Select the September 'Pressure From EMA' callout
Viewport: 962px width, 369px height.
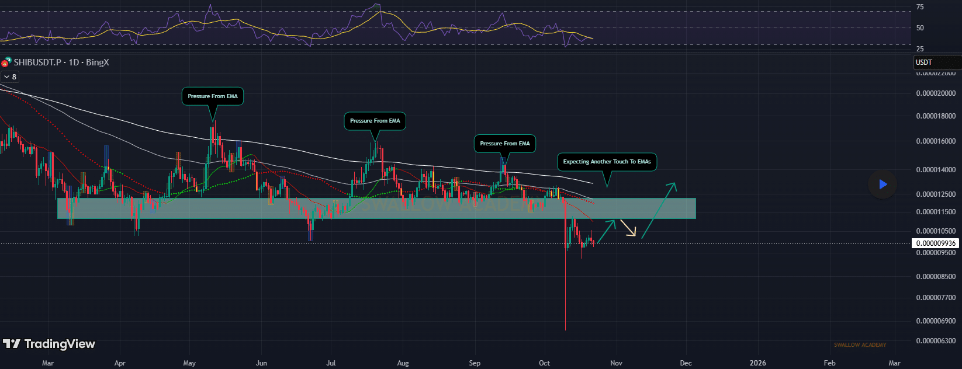[x=505, y=144]
